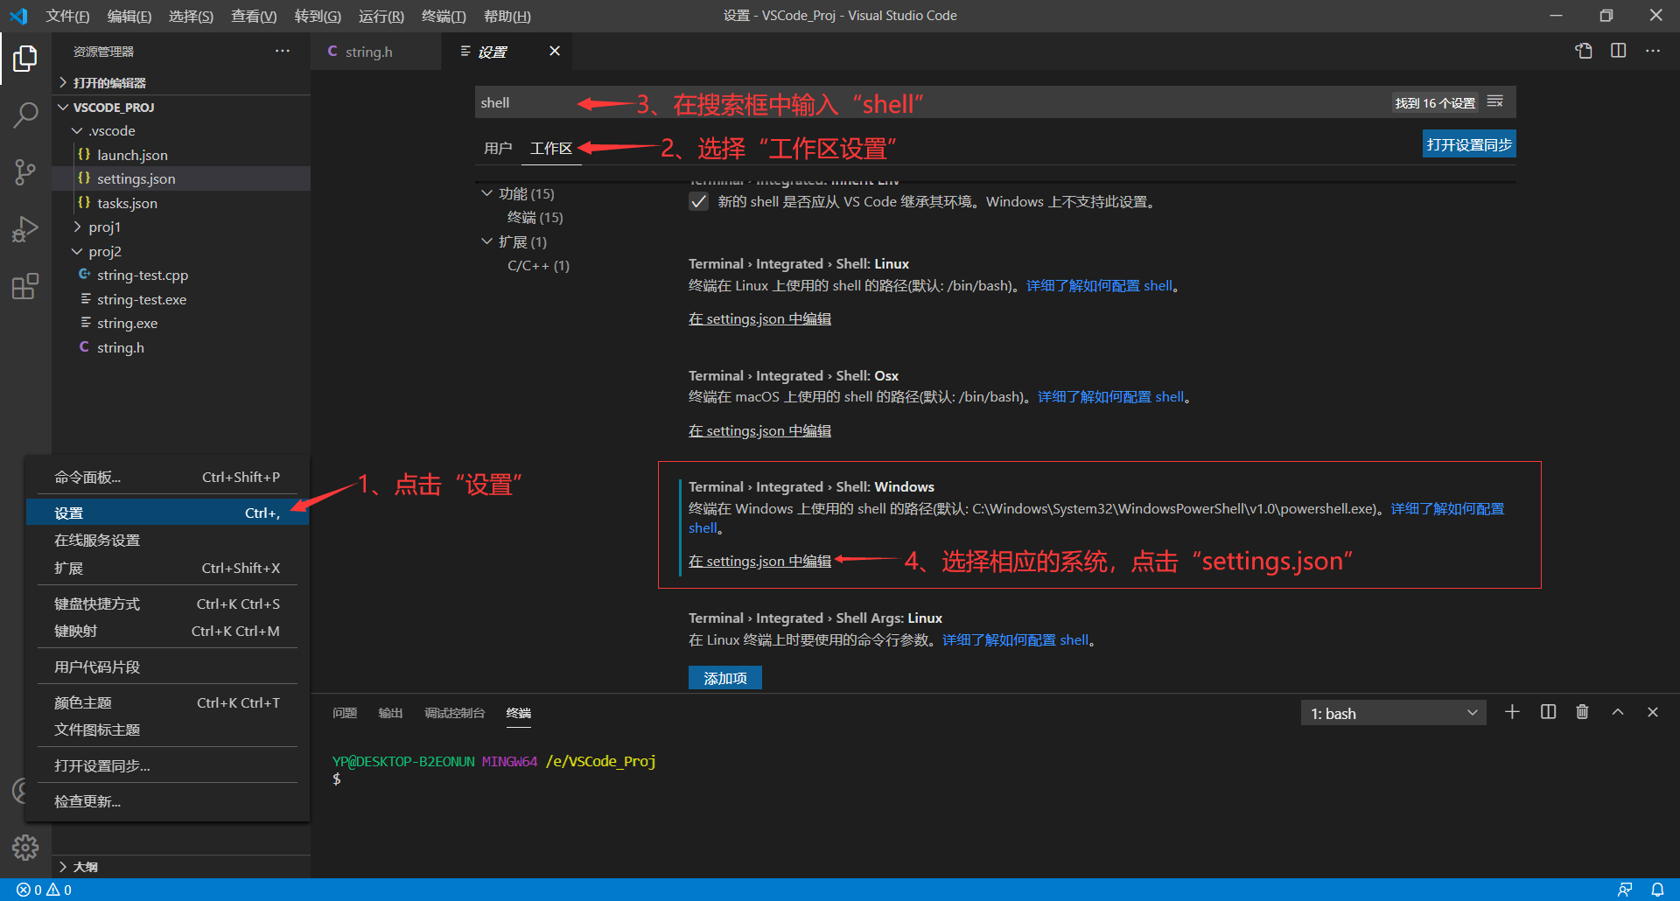Toggle the Inherit Env checkbox
This screenshot has width=1680, height=901.
(698, 202)
